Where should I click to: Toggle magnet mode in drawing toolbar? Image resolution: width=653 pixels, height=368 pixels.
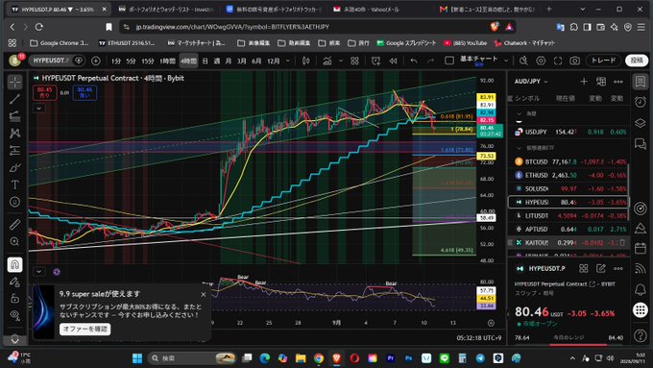pyautogui.click(x=14, y=264)
